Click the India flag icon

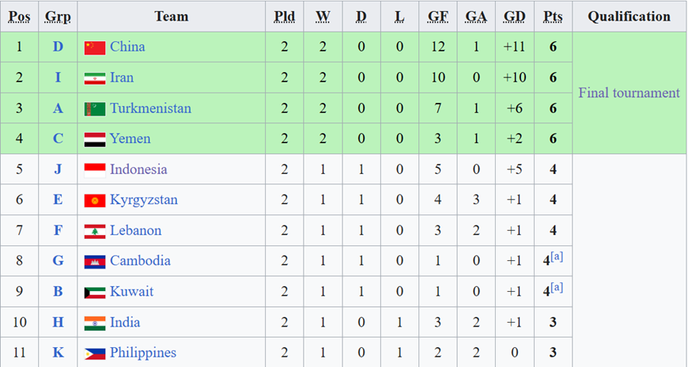pos(95,323)
